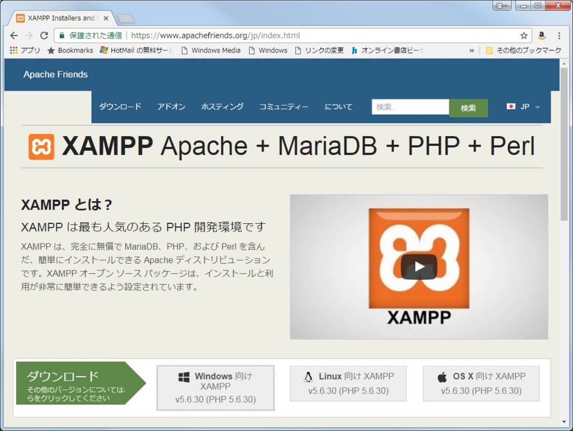This screenshot has height=431, width=573.
Task: Click the green 検索 button
Action: 468,108
